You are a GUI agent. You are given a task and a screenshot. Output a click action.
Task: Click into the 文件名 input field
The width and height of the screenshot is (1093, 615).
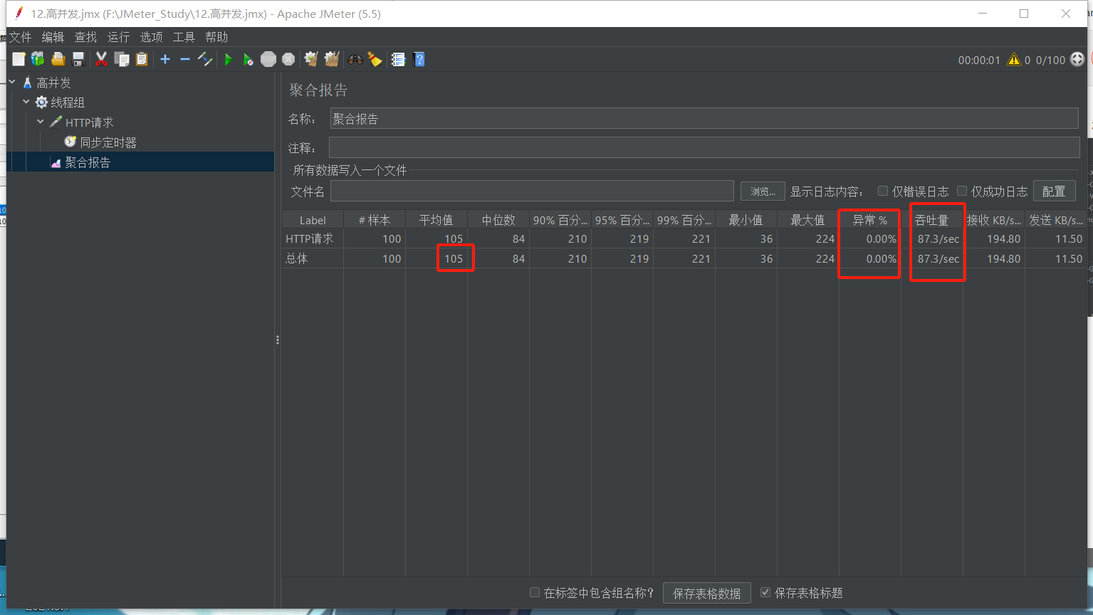pos(532,191)
